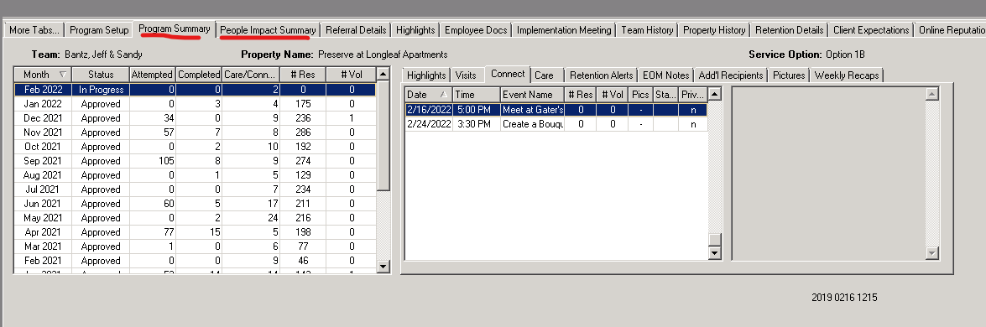Click notes pane scroll down arrow
Viewport: 986px width, 327px height.
point(932,253)
